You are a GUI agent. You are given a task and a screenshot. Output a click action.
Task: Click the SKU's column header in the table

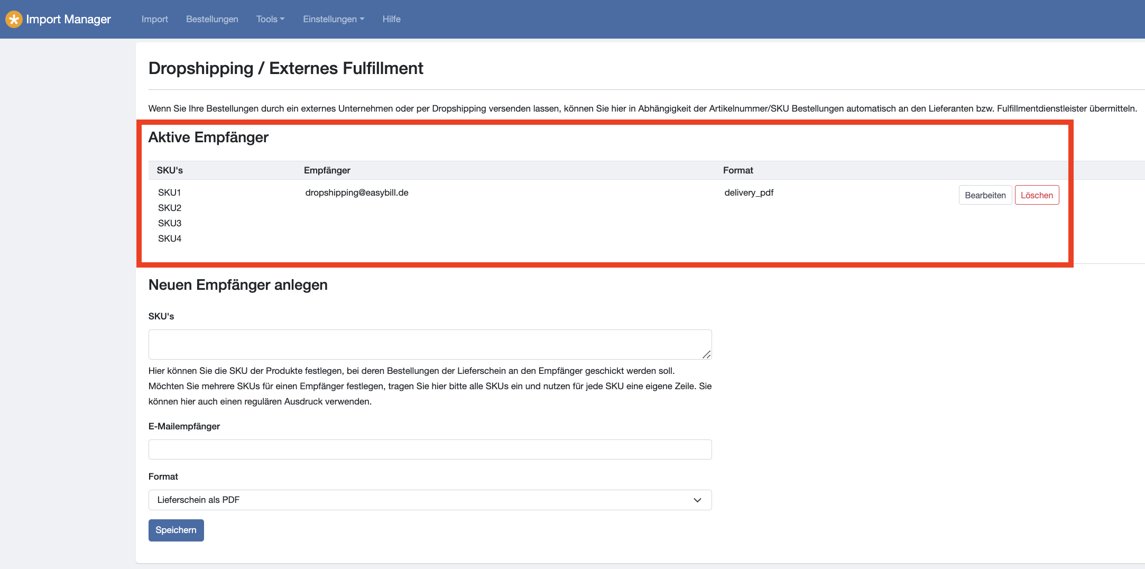(x=170, y=170)
